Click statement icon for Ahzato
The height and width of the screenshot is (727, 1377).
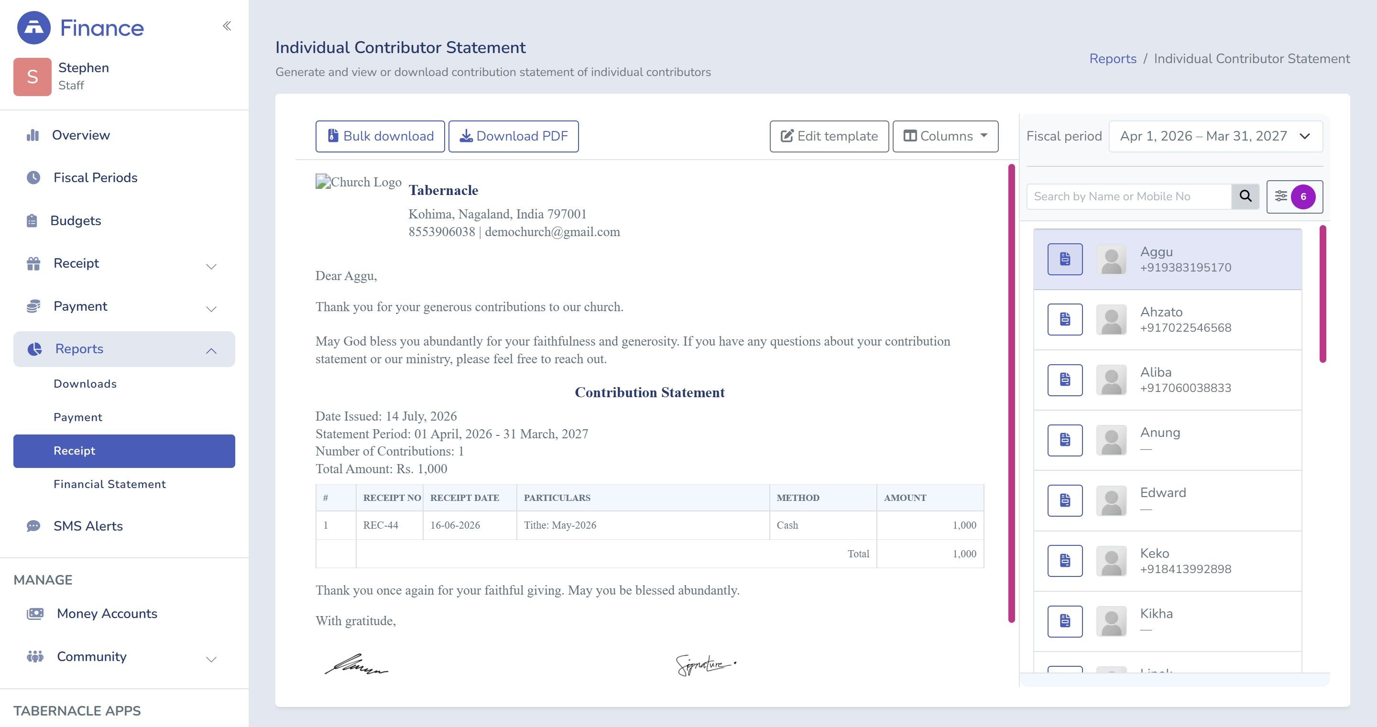(x=1065, y=319)
